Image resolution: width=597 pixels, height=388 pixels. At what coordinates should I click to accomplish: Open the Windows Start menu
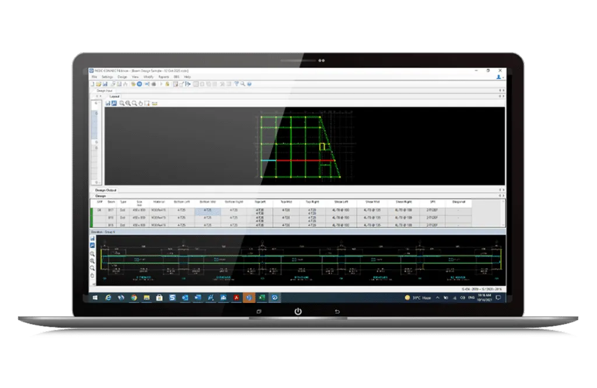[x=95, y=298]
